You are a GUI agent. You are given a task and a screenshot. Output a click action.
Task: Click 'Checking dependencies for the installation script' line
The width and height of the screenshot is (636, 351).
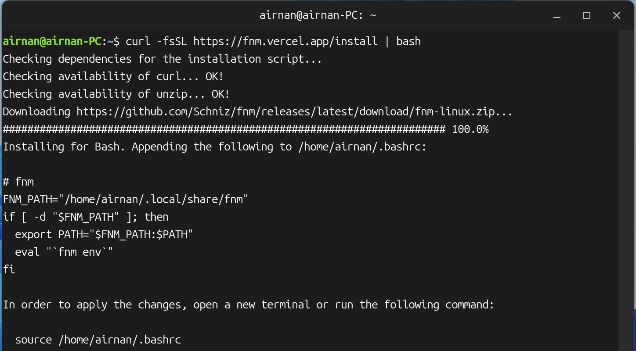coord(163,59)
